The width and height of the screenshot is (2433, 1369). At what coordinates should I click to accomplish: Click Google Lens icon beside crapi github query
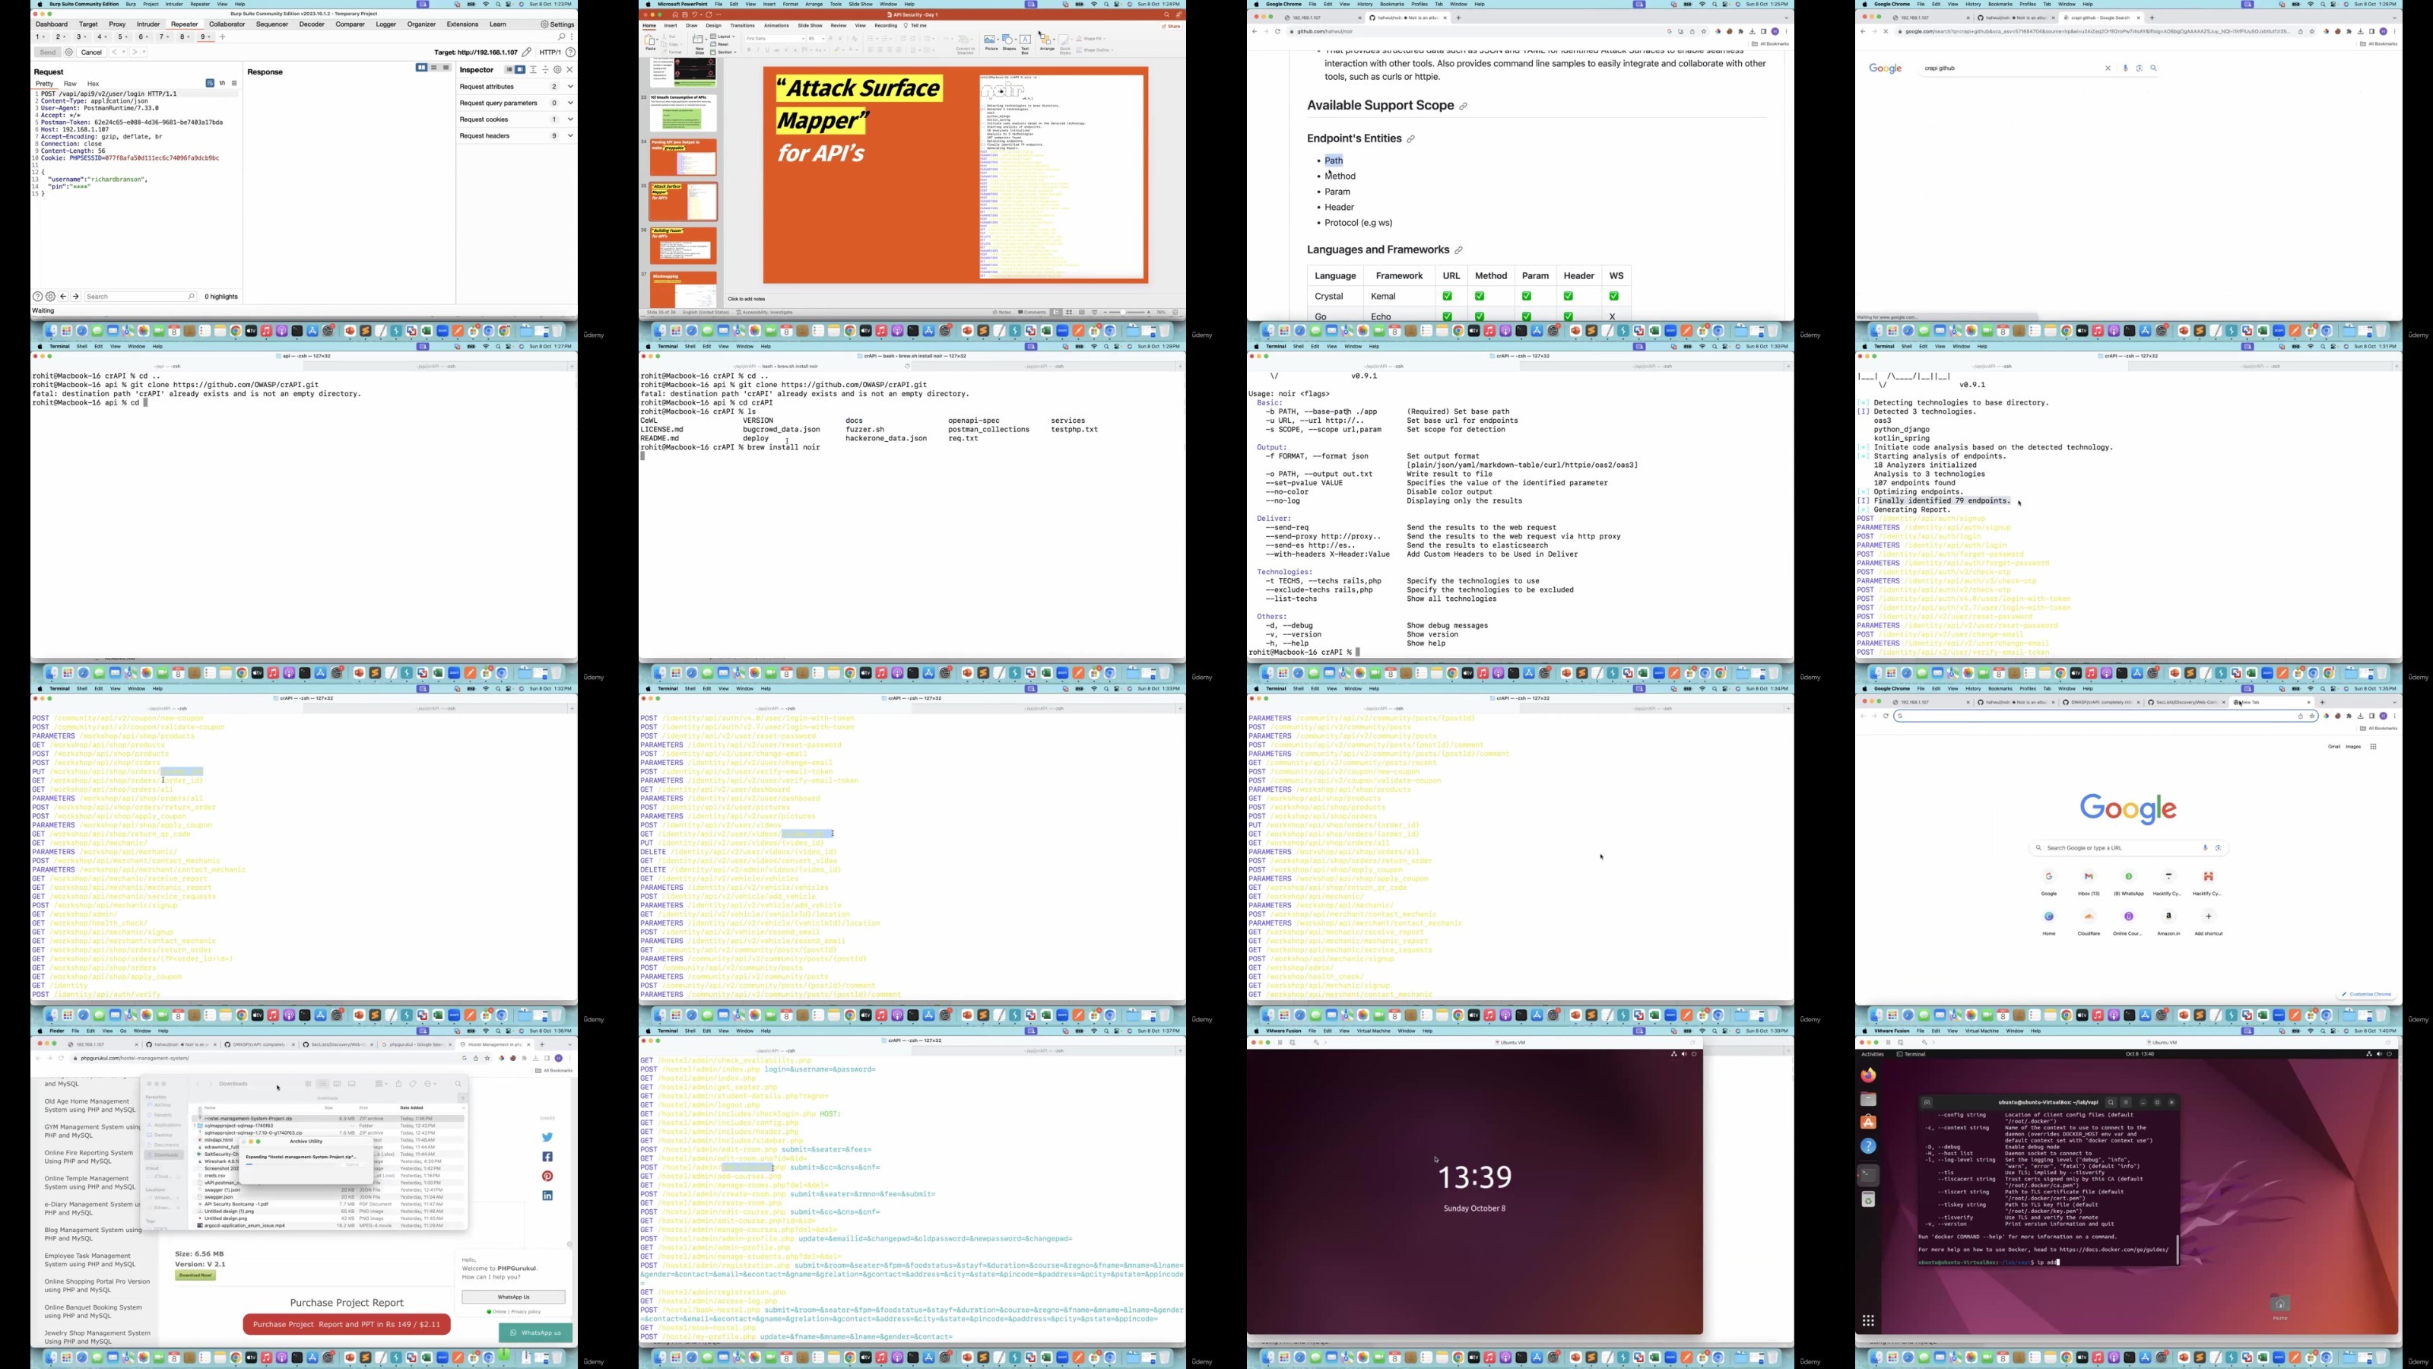tap(2140, 68)
